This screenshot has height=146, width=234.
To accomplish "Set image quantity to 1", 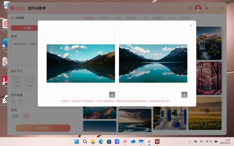I will tap(14, 102).
